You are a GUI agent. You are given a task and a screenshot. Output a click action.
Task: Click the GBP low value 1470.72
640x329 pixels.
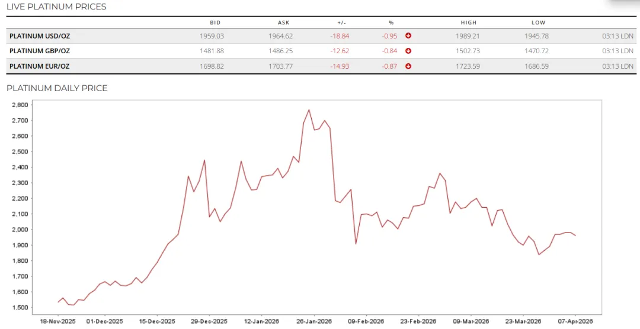point(536,51)
